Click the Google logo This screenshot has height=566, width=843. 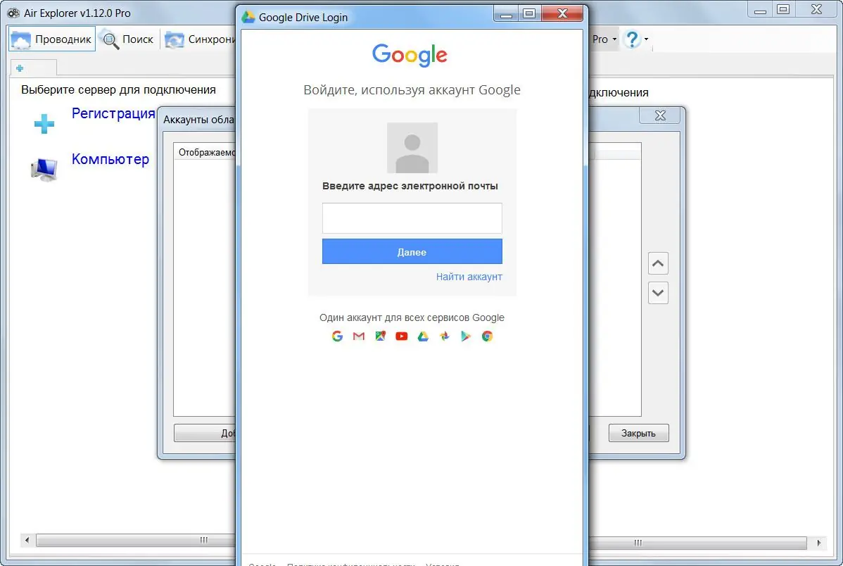pyautogui.click(x=410, y=54)
